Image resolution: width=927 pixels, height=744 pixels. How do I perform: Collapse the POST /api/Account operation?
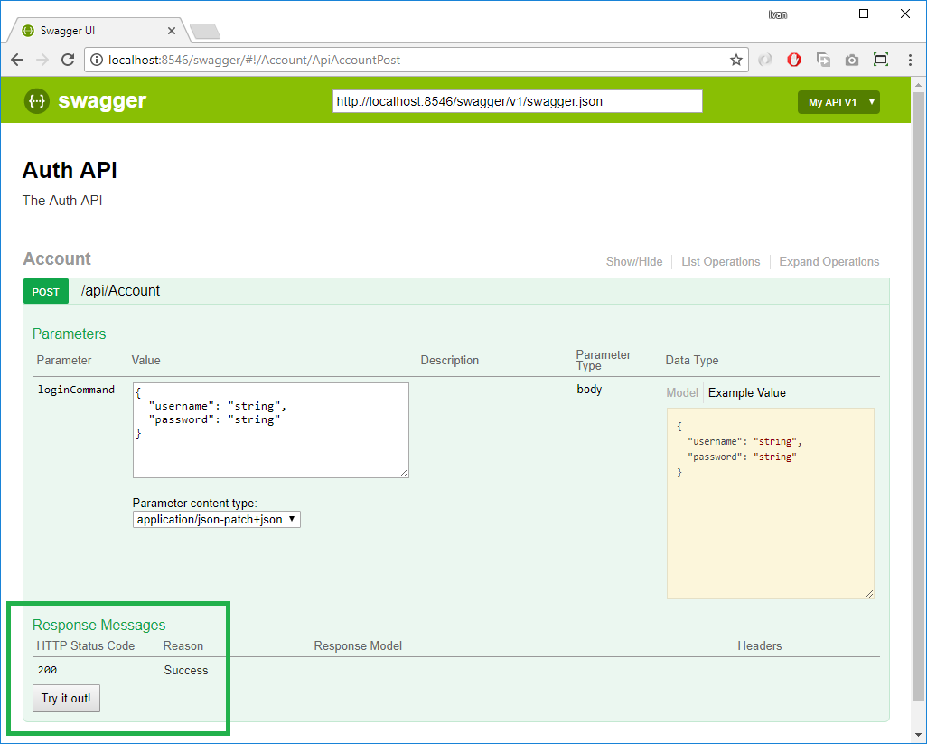pyautogui.click(x=120, y=291)
